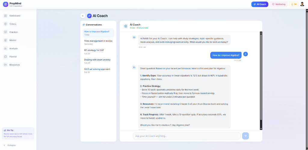
Task: Open the 'Dealing with exam anxiety' conversation
Action: tap(98, 61)
